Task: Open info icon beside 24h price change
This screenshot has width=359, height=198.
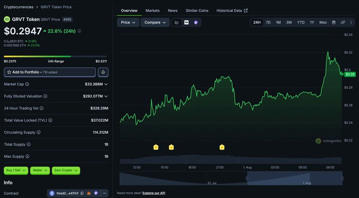Action: point(79,31)
